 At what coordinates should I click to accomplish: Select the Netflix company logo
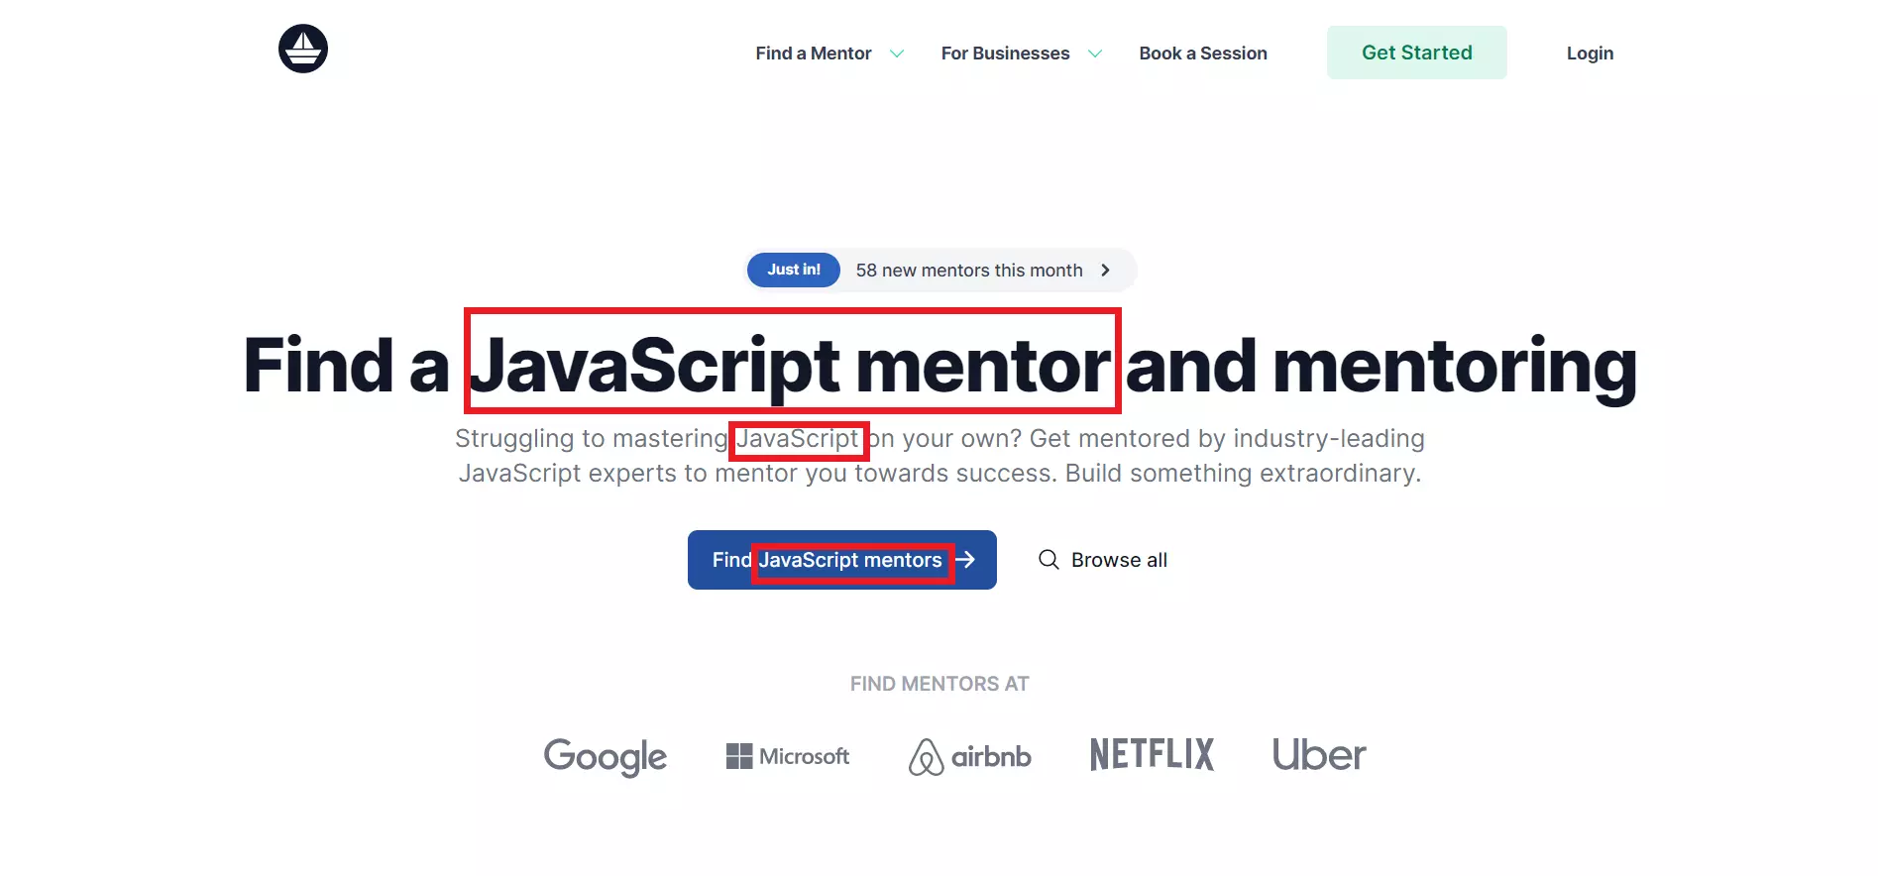pos(1151,755)
